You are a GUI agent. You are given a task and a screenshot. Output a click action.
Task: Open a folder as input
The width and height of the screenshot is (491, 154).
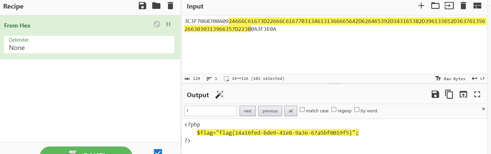pos(435,6)
